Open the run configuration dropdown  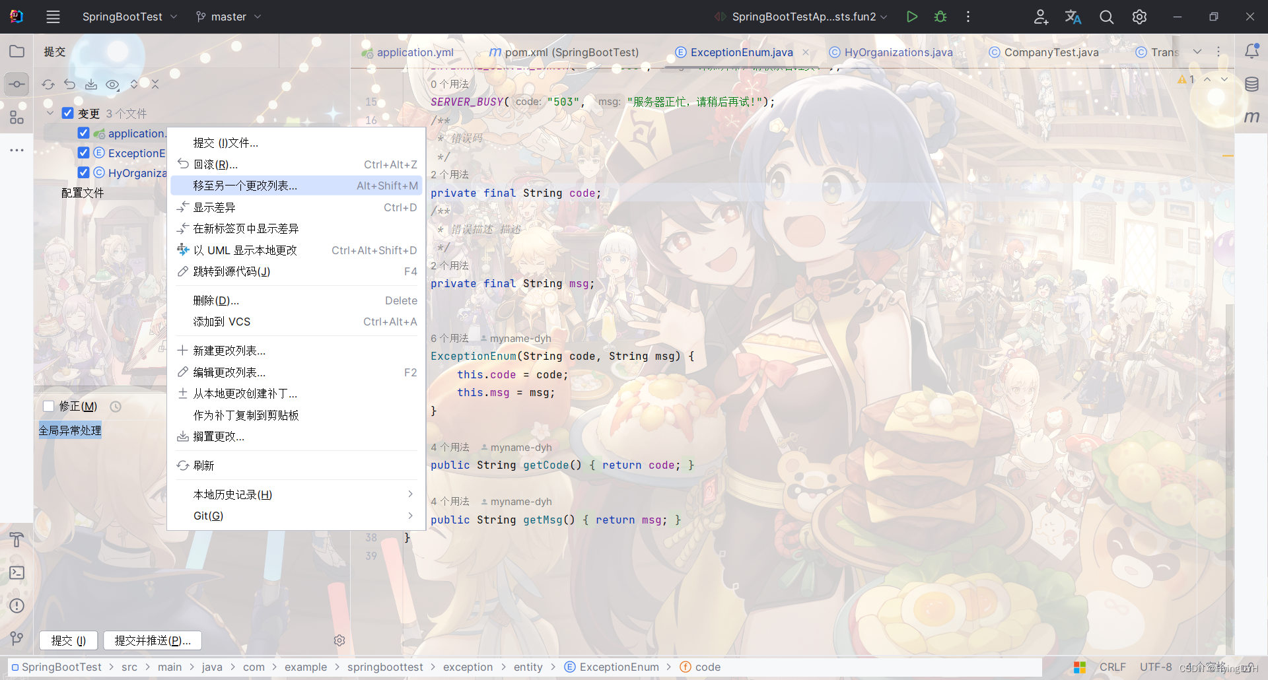(801, 17)
